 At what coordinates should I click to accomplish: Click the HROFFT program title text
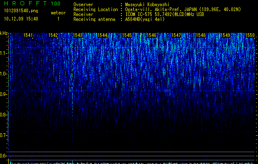click(26, 3)
